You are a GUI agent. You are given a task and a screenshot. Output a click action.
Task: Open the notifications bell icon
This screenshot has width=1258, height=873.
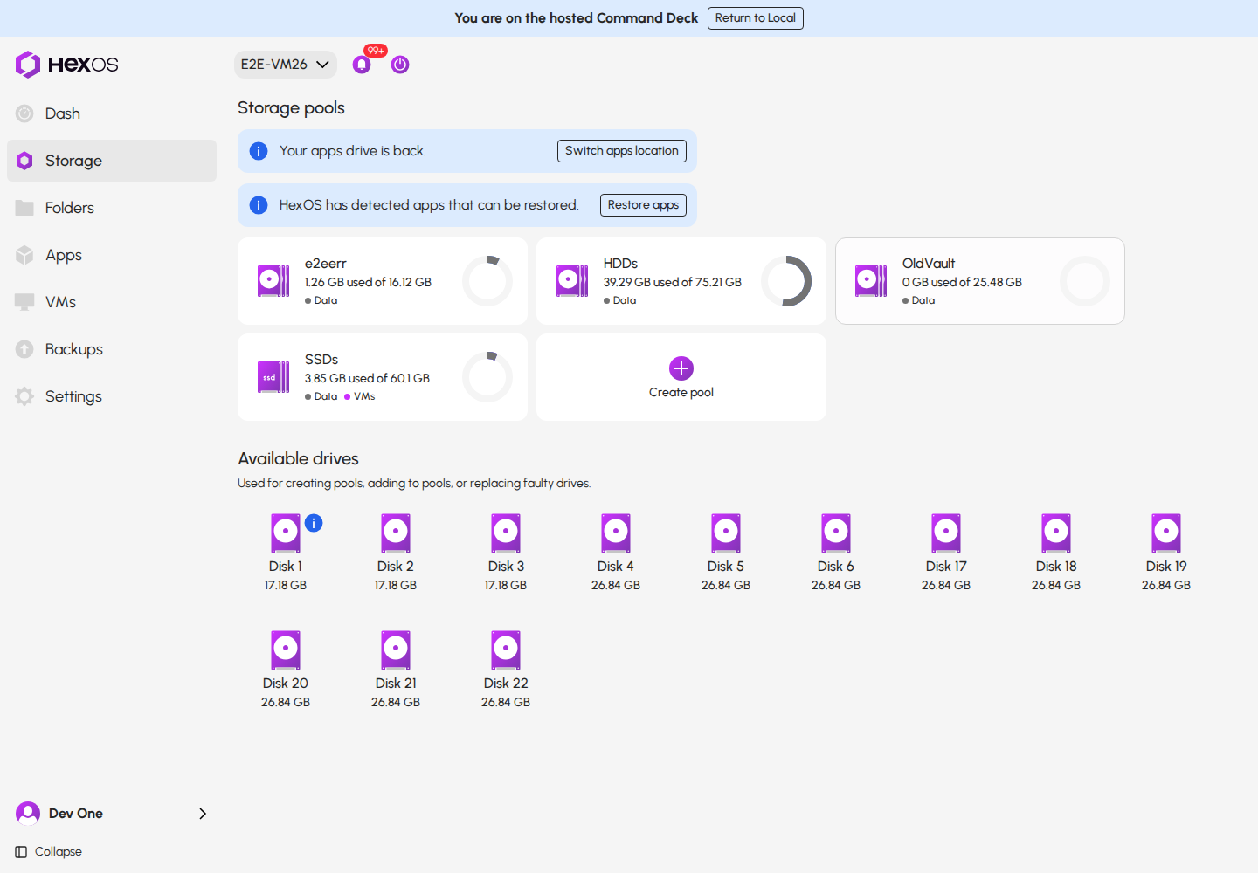362,65
